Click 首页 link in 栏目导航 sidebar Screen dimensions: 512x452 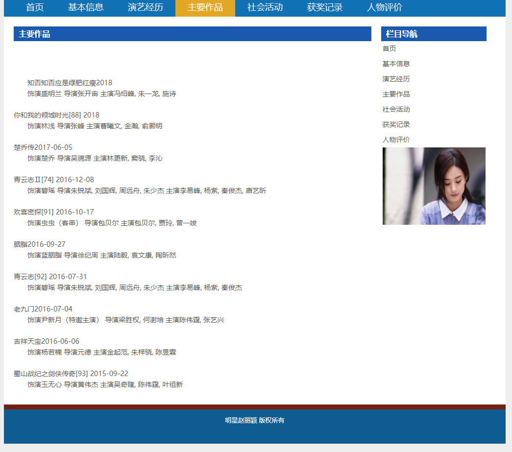point(389,48)
